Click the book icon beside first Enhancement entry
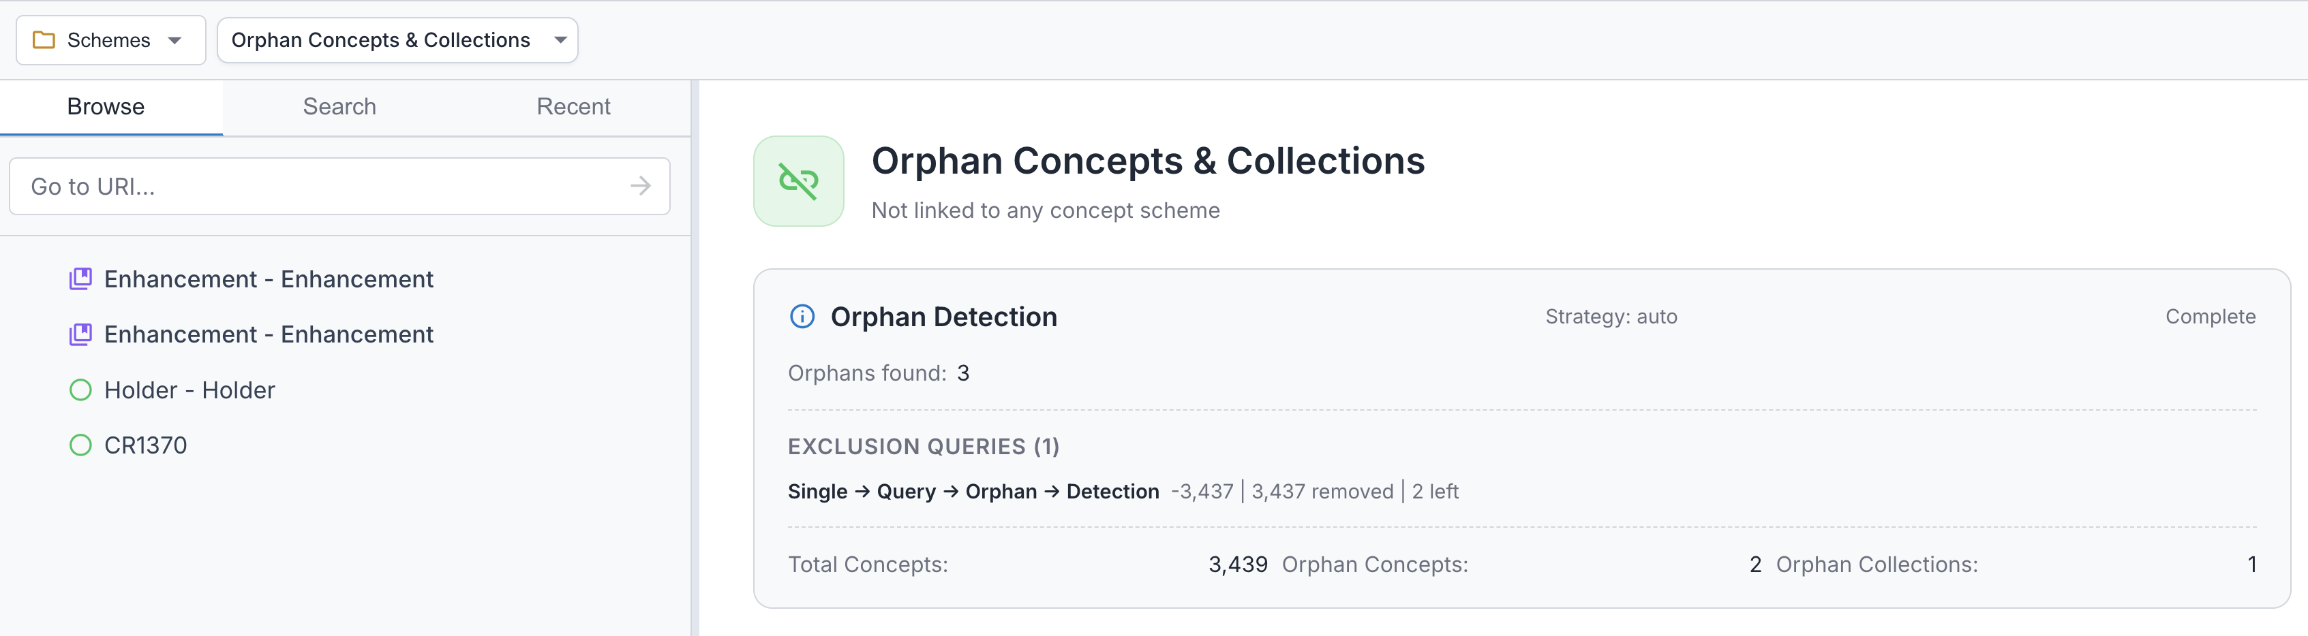Screen dimensions: 2308x636 tap(80, 279)
